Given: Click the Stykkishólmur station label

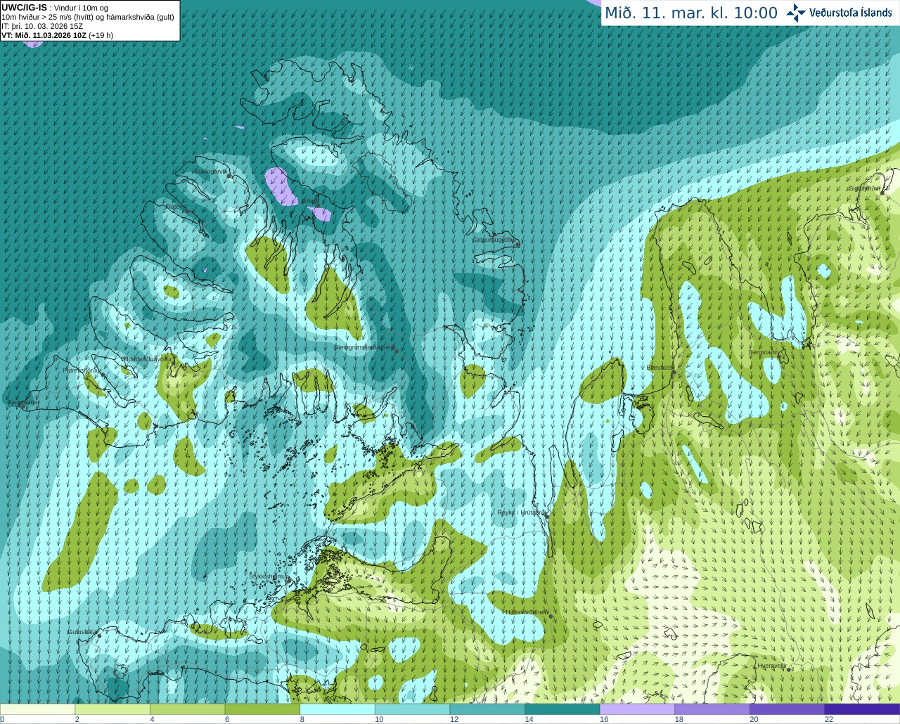Looking at the screenshot, I should [x=269, y=576].
